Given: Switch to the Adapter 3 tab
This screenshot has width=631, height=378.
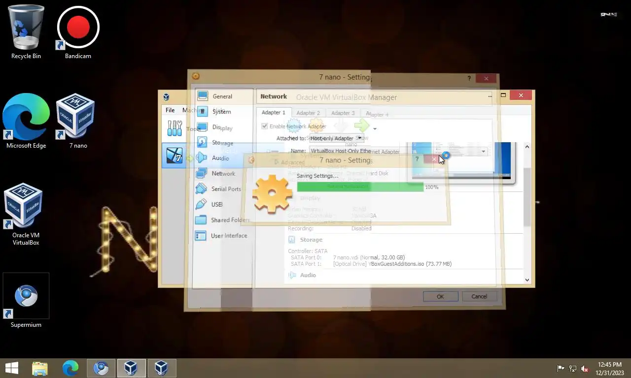Looking at the screenshot, I should tap(343, 113).
